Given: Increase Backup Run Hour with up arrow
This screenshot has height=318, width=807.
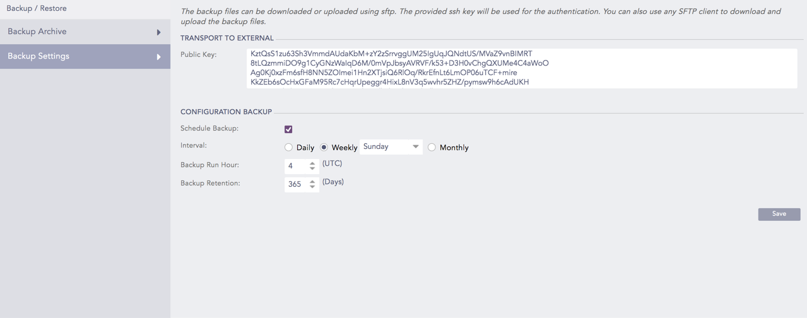Looking at the screenshot, I should 312,163.
